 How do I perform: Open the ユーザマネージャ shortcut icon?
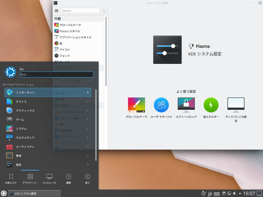coord(161,104)
